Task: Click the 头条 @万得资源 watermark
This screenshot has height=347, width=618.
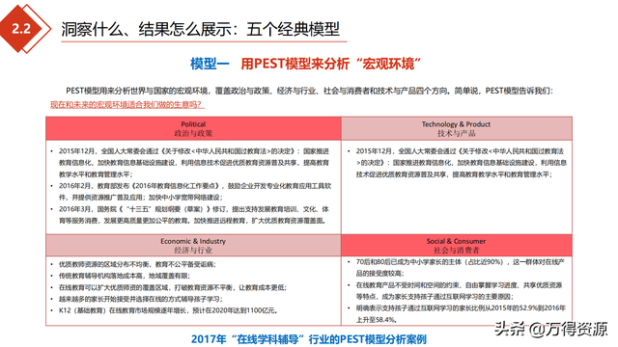Action: tap(551, 329)
